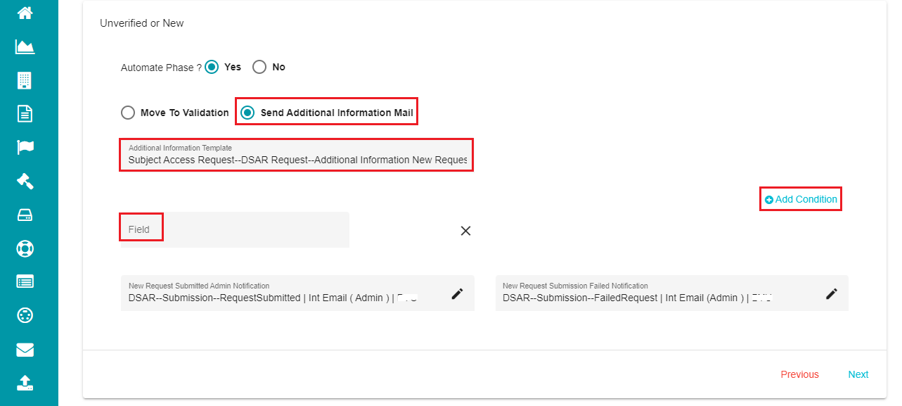This screenshot has height=406, width=902.
Task: Edit New Request Submission Failed Notification
Action: pyautogui.click(x=832, y=294)
